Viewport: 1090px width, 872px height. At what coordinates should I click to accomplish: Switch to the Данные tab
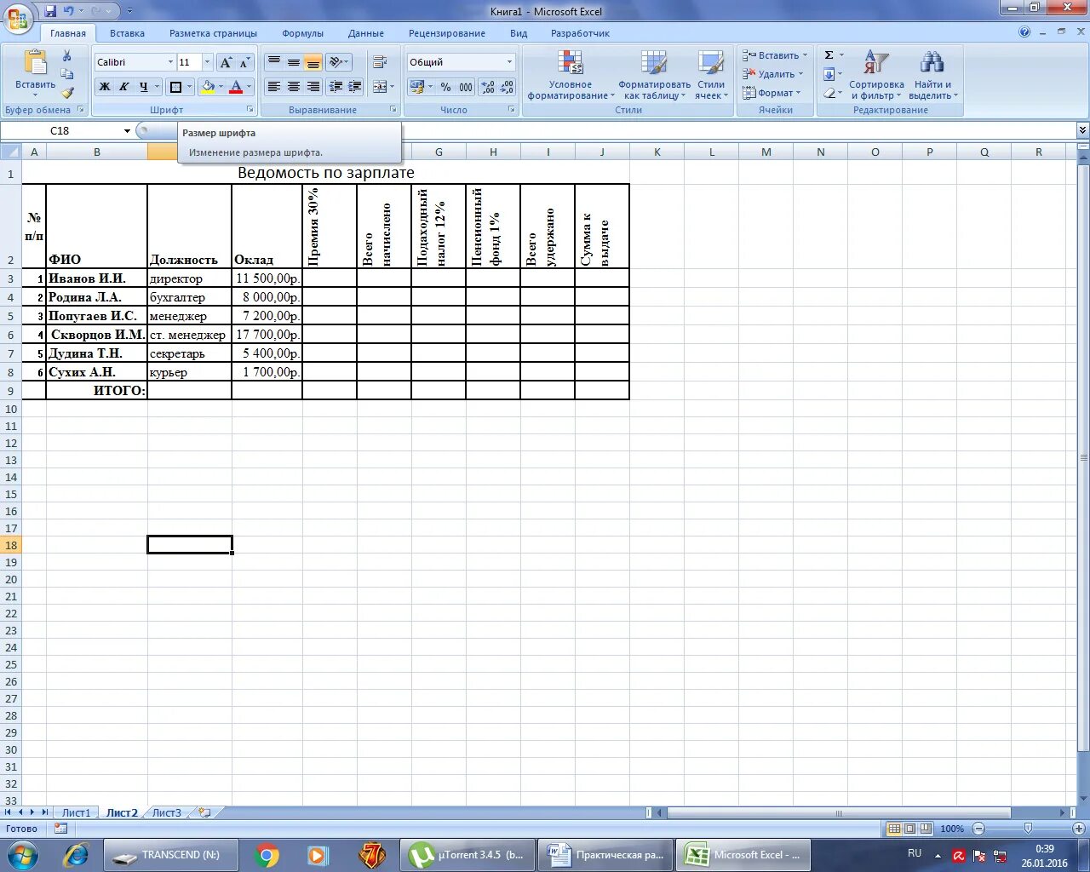366,33
